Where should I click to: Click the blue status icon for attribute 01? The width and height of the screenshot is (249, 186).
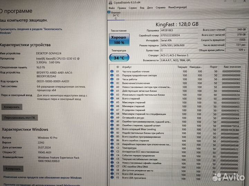coord(112,71)
